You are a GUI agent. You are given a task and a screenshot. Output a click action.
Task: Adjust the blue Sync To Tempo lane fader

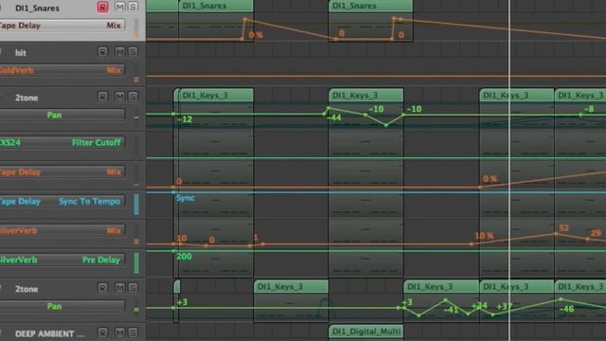(136, 205)
